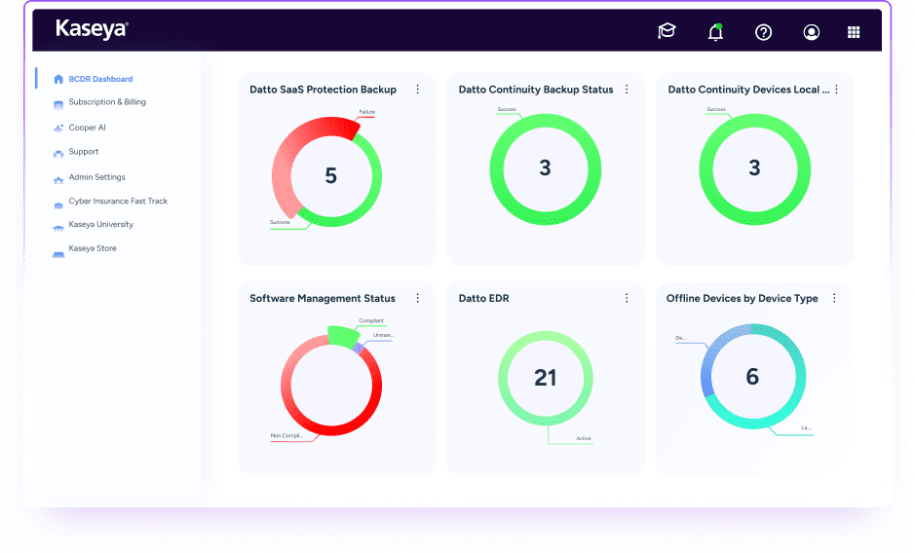Screen dimensions: 915x553
Task: Select BCDR Dashboard in the sidebar
Action: 100,79
